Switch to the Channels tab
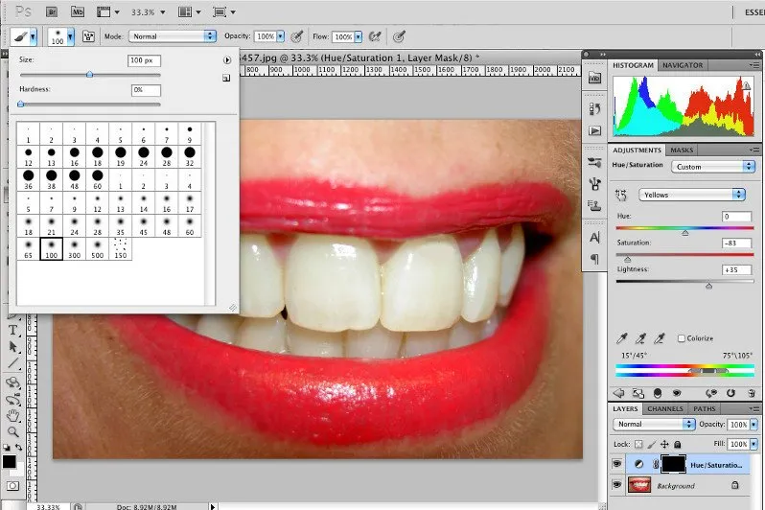Screen dimensions: 765x510 pyautogui.click(x=664, y=409)
